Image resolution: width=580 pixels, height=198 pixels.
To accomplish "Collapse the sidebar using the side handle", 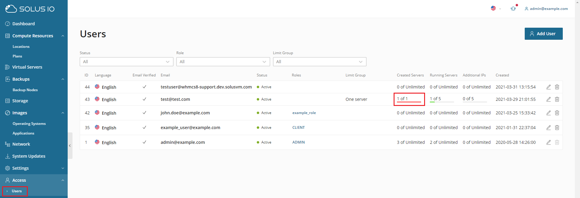I will click(70, 146).
